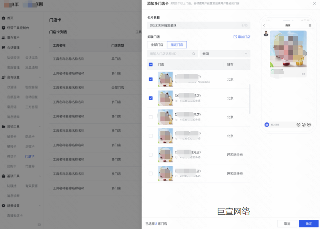Check the fourth 北京 store checkbox
Screen dimensions: 320x229
[x=151, y=136]
